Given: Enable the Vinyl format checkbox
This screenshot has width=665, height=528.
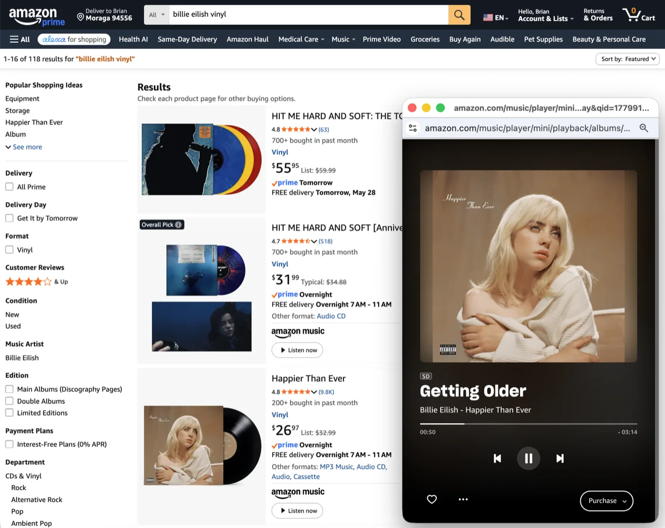Looking at the screenshot, I should click(9, 250).
